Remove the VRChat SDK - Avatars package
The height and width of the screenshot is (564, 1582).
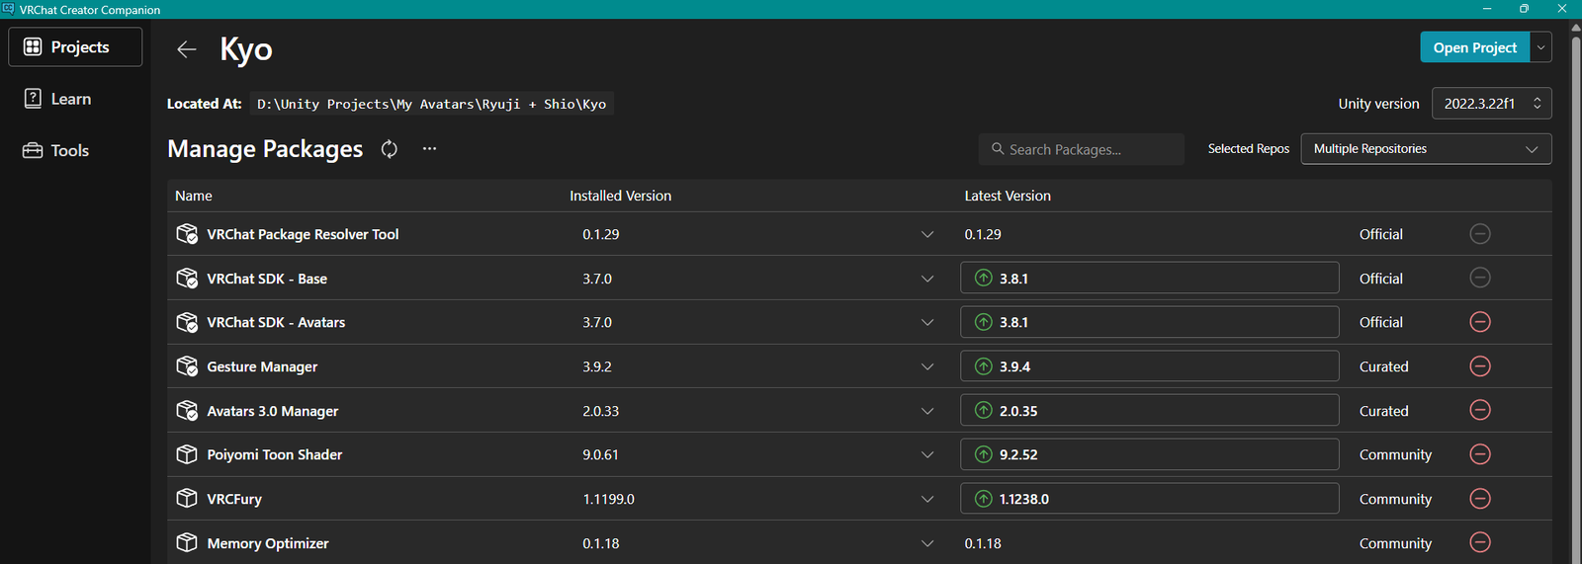coord(1480,322)
